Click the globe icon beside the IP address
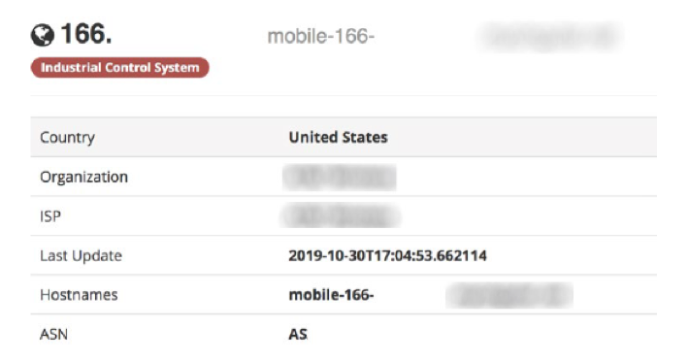Viewport: 689px width, 361px height. [x=43, y=35]
